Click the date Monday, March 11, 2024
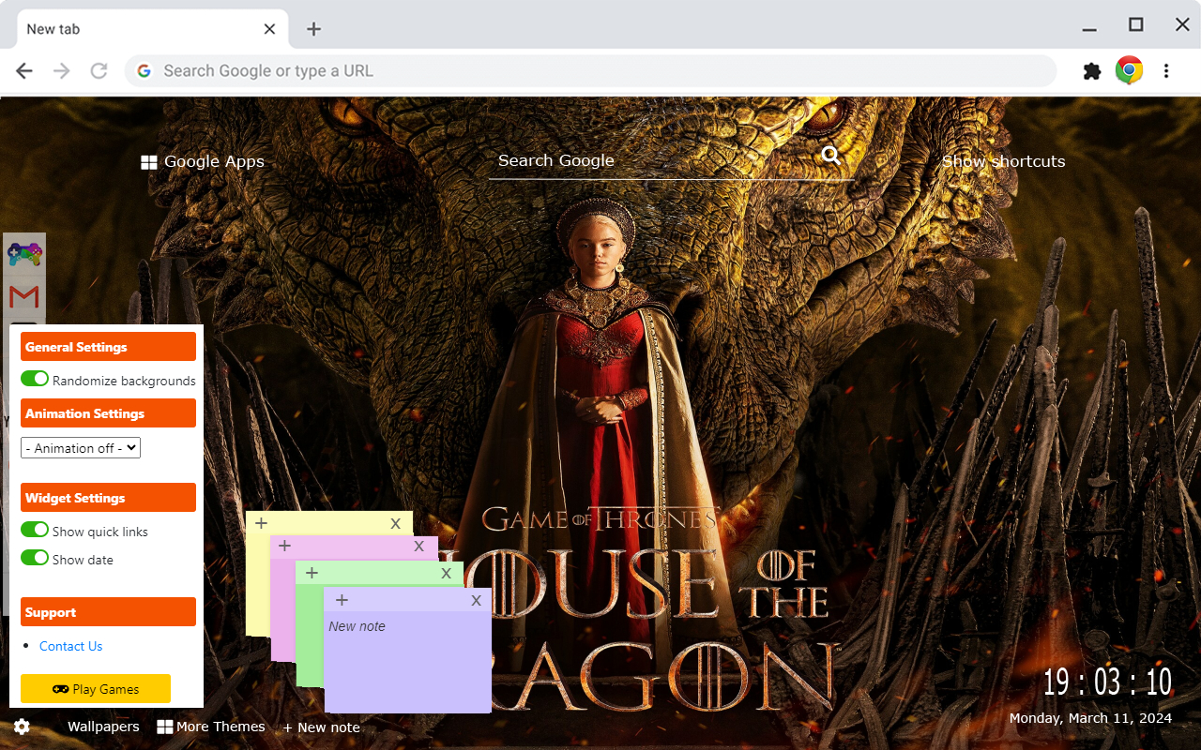 pyautogui.click(x=1090, y=718)
